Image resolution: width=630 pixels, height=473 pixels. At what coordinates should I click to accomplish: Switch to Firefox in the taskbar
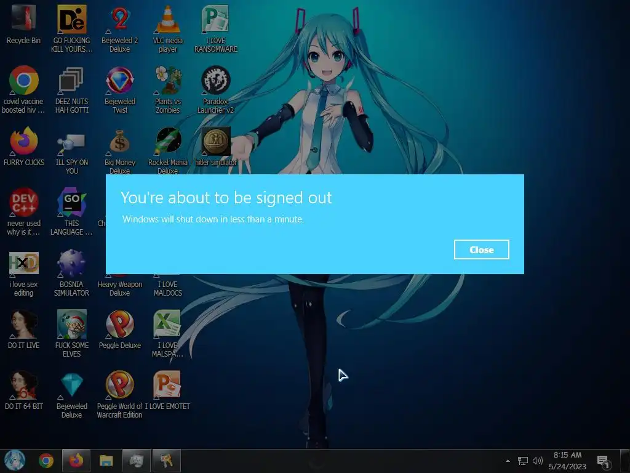tap(76, 461)
